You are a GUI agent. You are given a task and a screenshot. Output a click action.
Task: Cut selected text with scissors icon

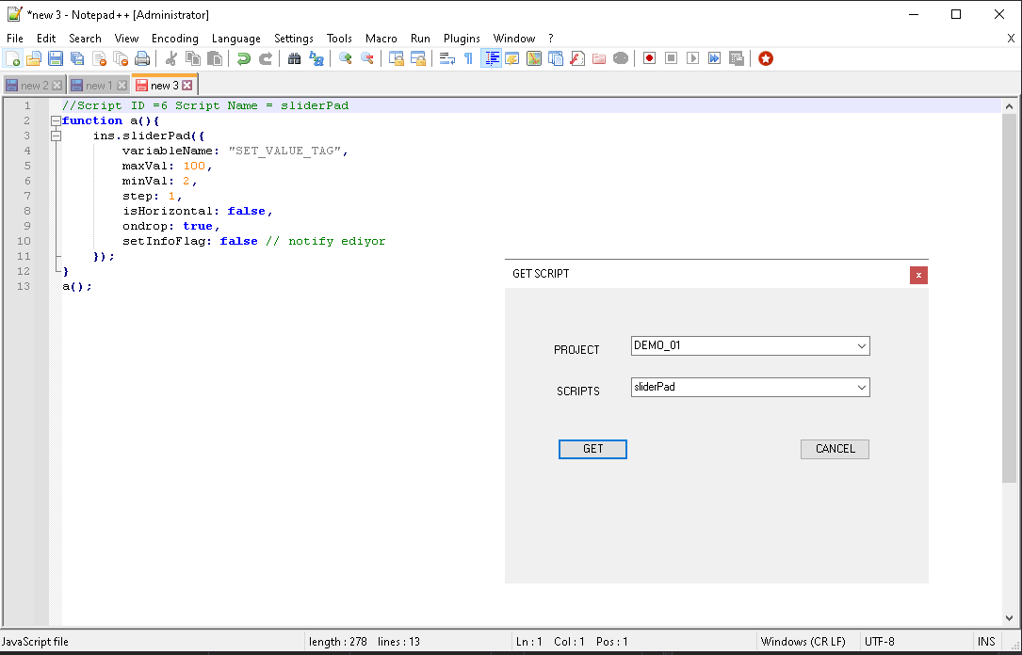[x=171, y=58]
